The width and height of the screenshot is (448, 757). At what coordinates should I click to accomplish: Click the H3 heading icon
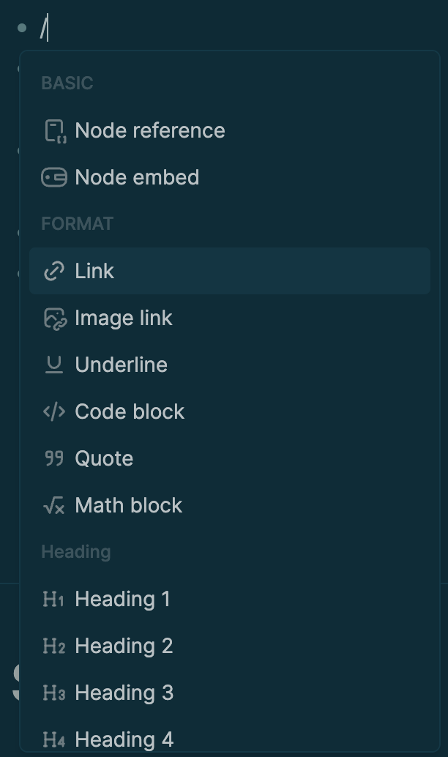(53, 693)
